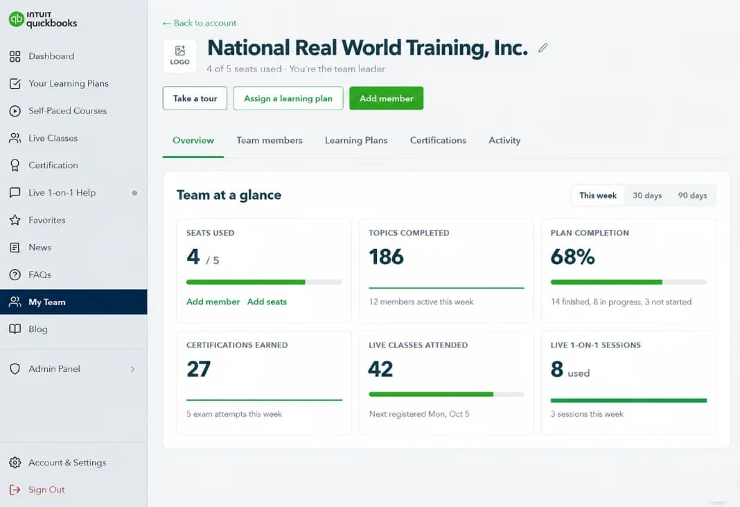Upload a team logo image
Image resolution: width=740 pixels, height=507 pixels.
180,56
